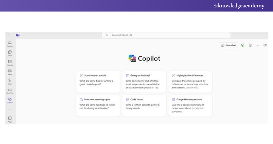
Task: Click the green shield protection icon
Action: pos(243,45)
